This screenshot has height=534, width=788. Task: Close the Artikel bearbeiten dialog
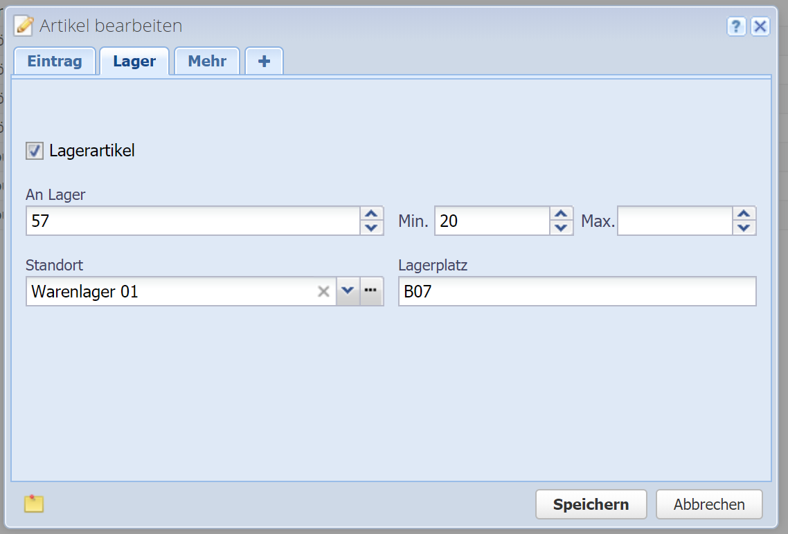[x=760, y=27]
